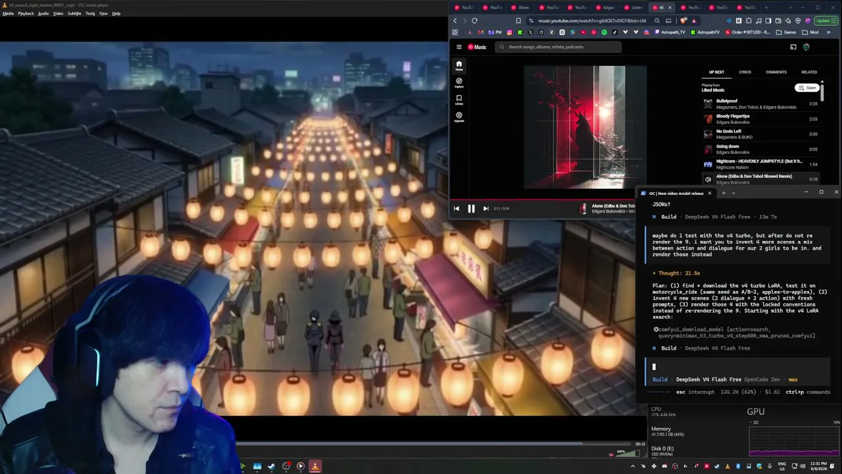Image resolution: width=842 pixels, height=474 pixels.
Task: Play Nightcore - HEAVENLY JUMPSTYLE from the queue
Action: click(761, 164)
